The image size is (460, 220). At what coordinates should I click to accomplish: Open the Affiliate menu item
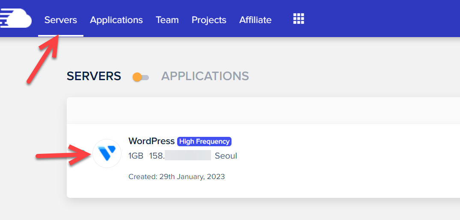[x=255, y=20]
